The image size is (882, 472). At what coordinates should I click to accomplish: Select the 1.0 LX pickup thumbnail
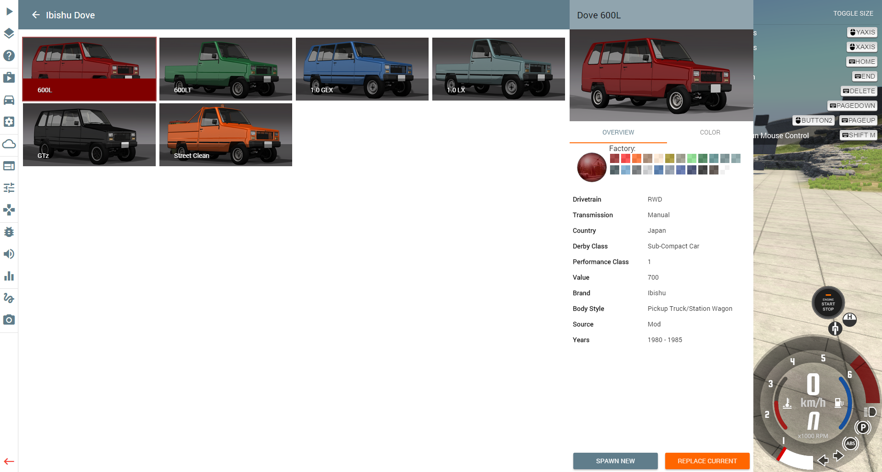pos(498,69)
